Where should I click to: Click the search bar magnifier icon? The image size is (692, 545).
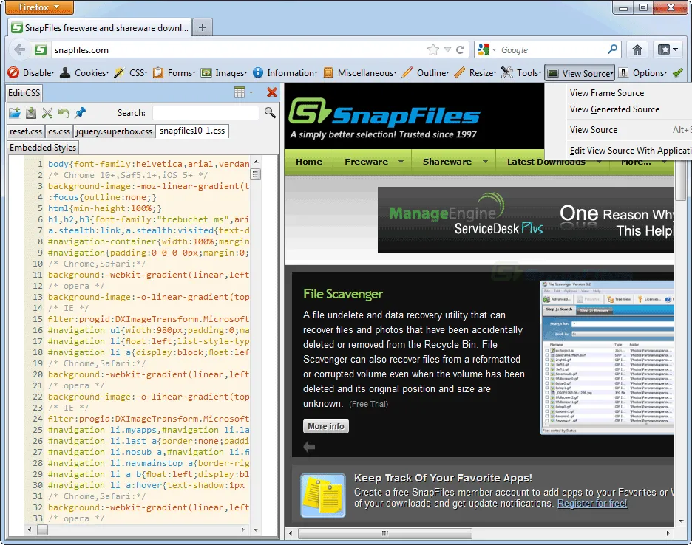pyautogui.click(x=613, y=49)
